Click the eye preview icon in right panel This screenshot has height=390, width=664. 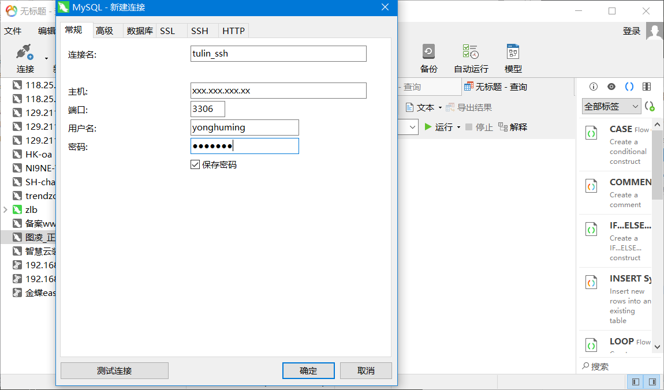[611, 87]
